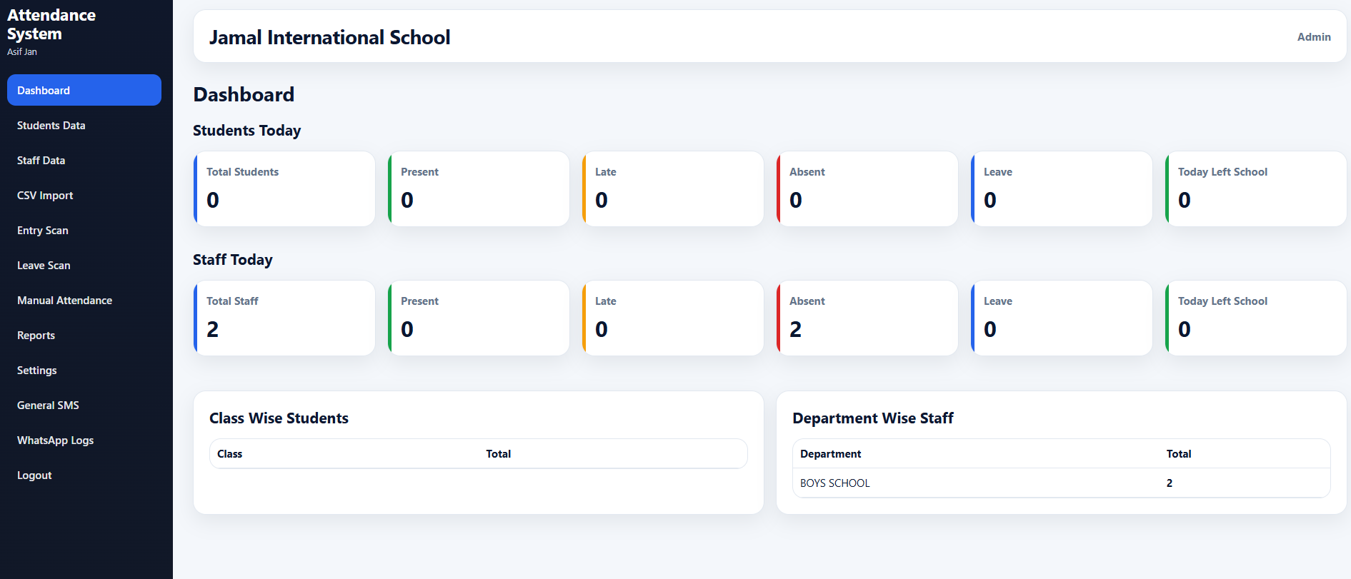This screenshot has width=1351, height=579.
Task: Click the Dashboard page heading
Action: 244,94
